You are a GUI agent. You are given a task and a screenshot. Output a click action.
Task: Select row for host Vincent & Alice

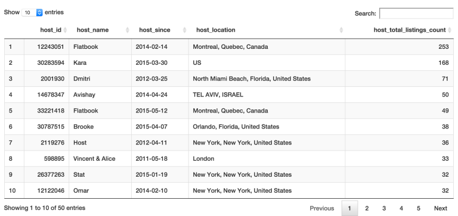pos(229,158)
